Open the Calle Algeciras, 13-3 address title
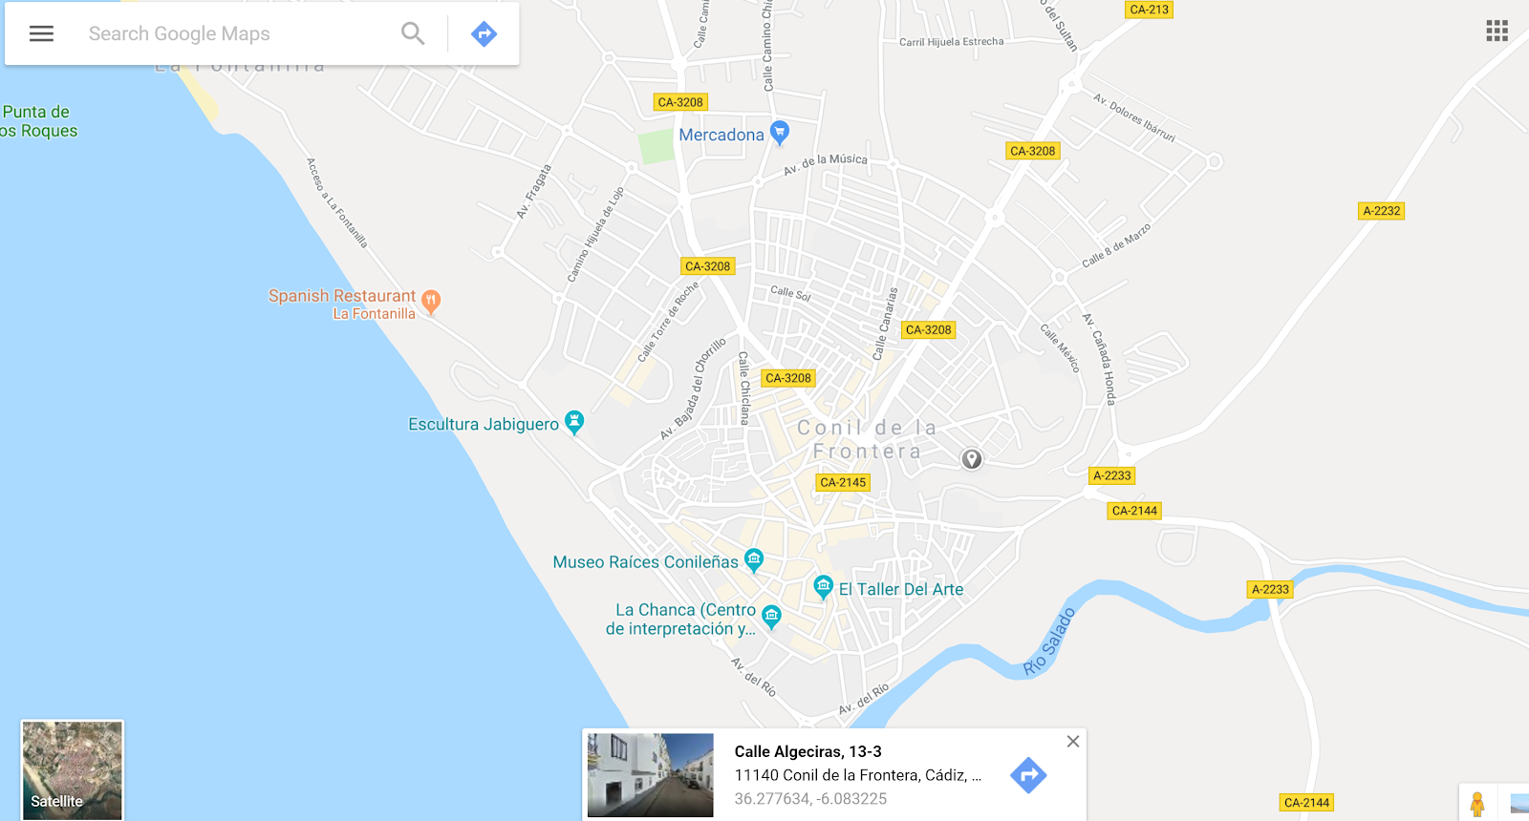Image resolution: width=1529 pixels, height=821 pixels. point(808,751)
